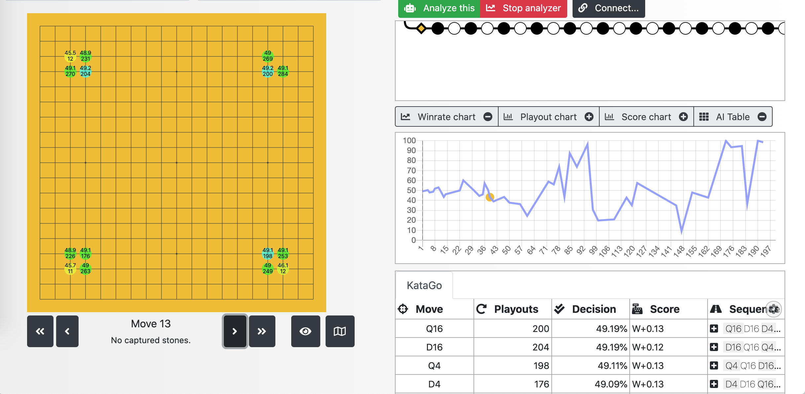This screenshot has width=805, height=394.
Task: Expand the Q16 sequence row
Action: click(714, 329)
